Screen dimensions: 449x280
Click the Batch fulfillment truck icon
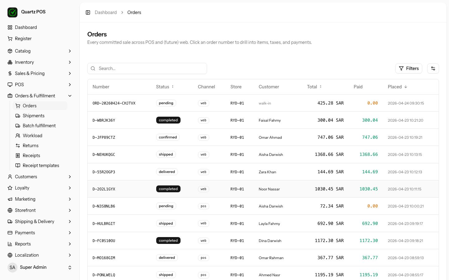(18, 126)
